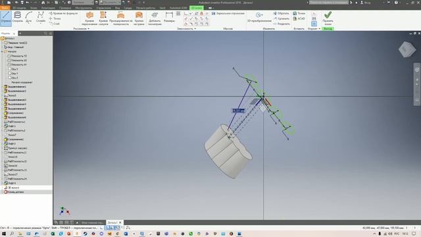The image size is (421, 237).
Task: Select the Сплайн (Spline) tool
Action: [x=41, y=16]
